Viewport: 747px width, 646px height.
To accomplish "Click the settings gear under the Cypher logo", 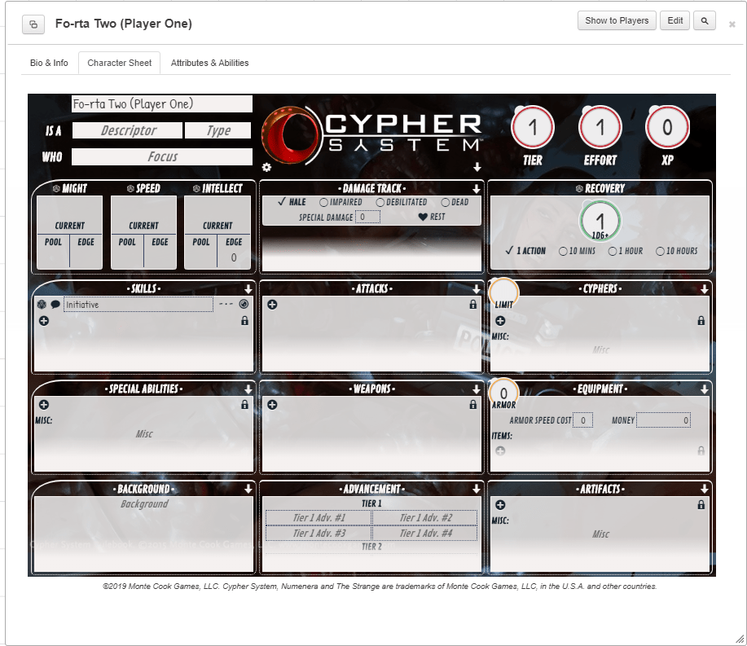I will [266, 167].
